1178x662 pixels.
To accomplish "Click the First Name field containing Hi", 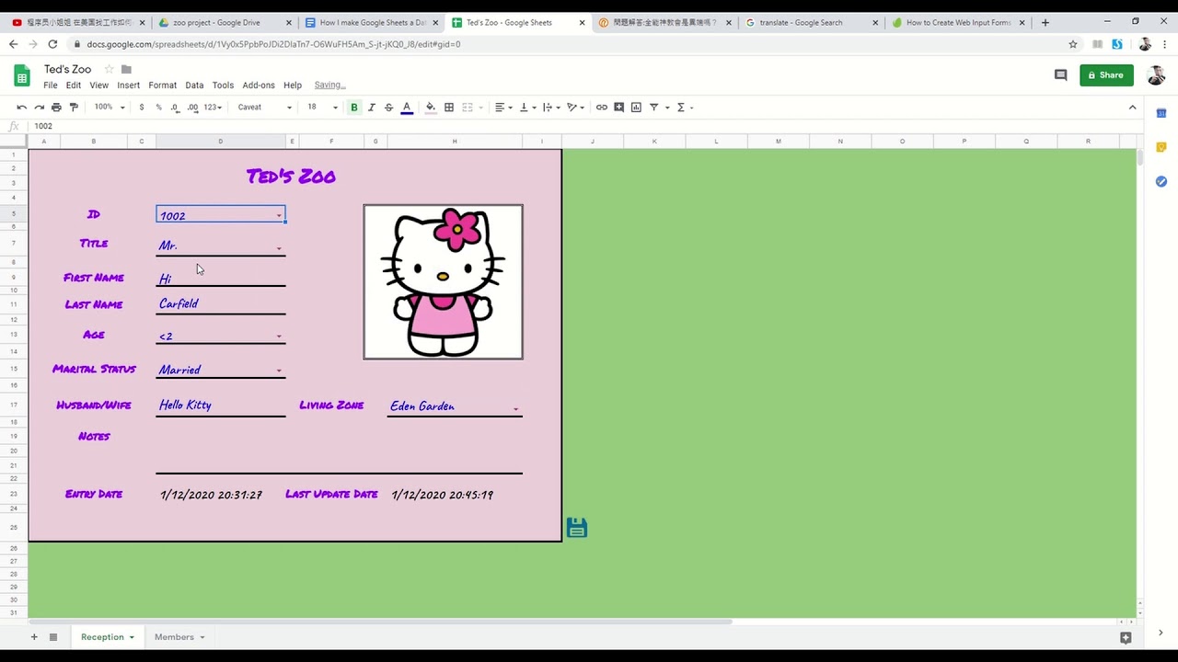I will coord(221,278).
